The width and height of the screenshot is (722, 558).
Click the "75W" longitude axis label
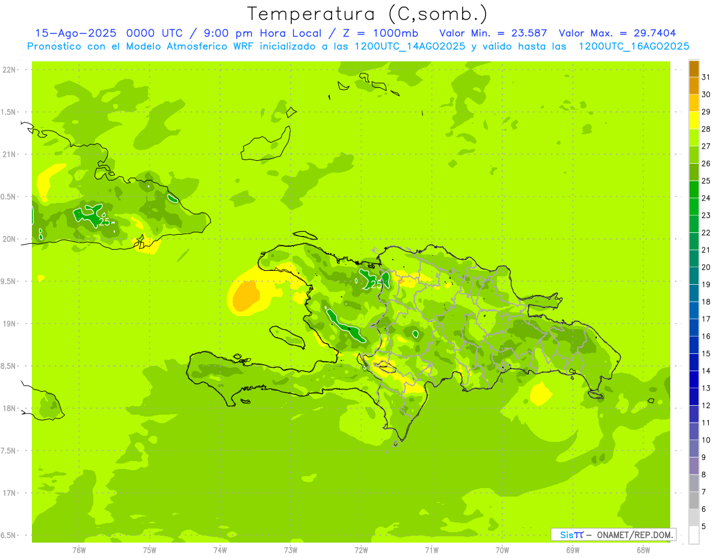(149, 550)
